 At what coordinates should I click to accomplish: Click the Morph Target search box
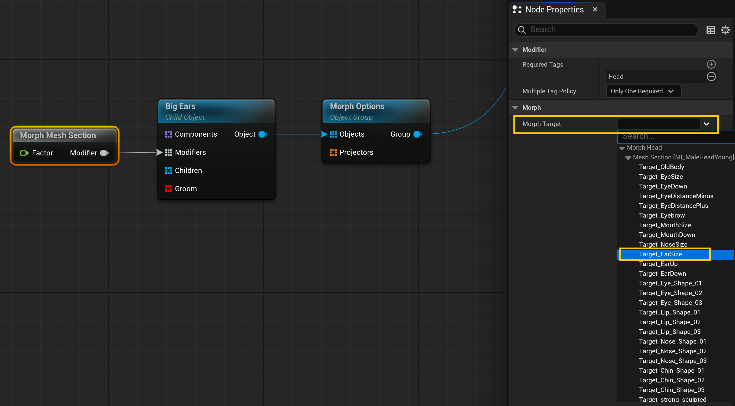coord(676,136)
